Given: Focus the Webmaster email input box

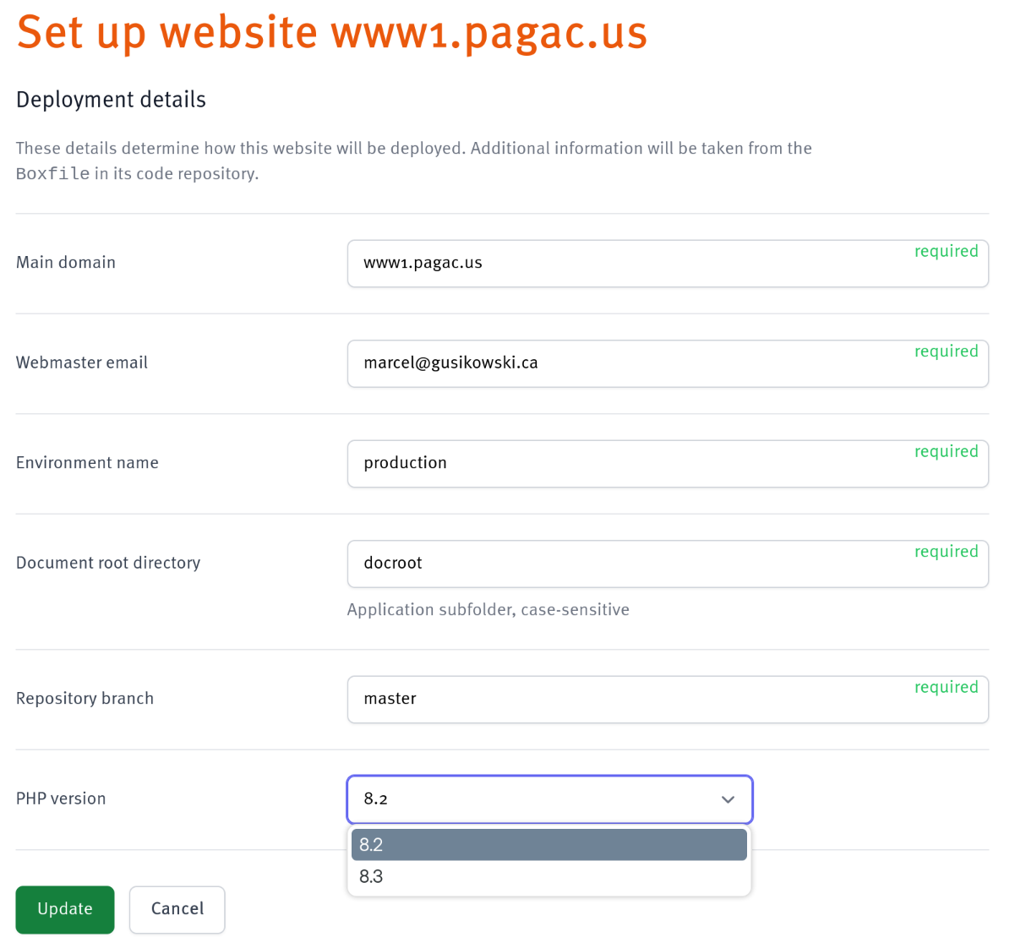Looking at the screenshot, I should pyautogui.click(x=625, y=363).
